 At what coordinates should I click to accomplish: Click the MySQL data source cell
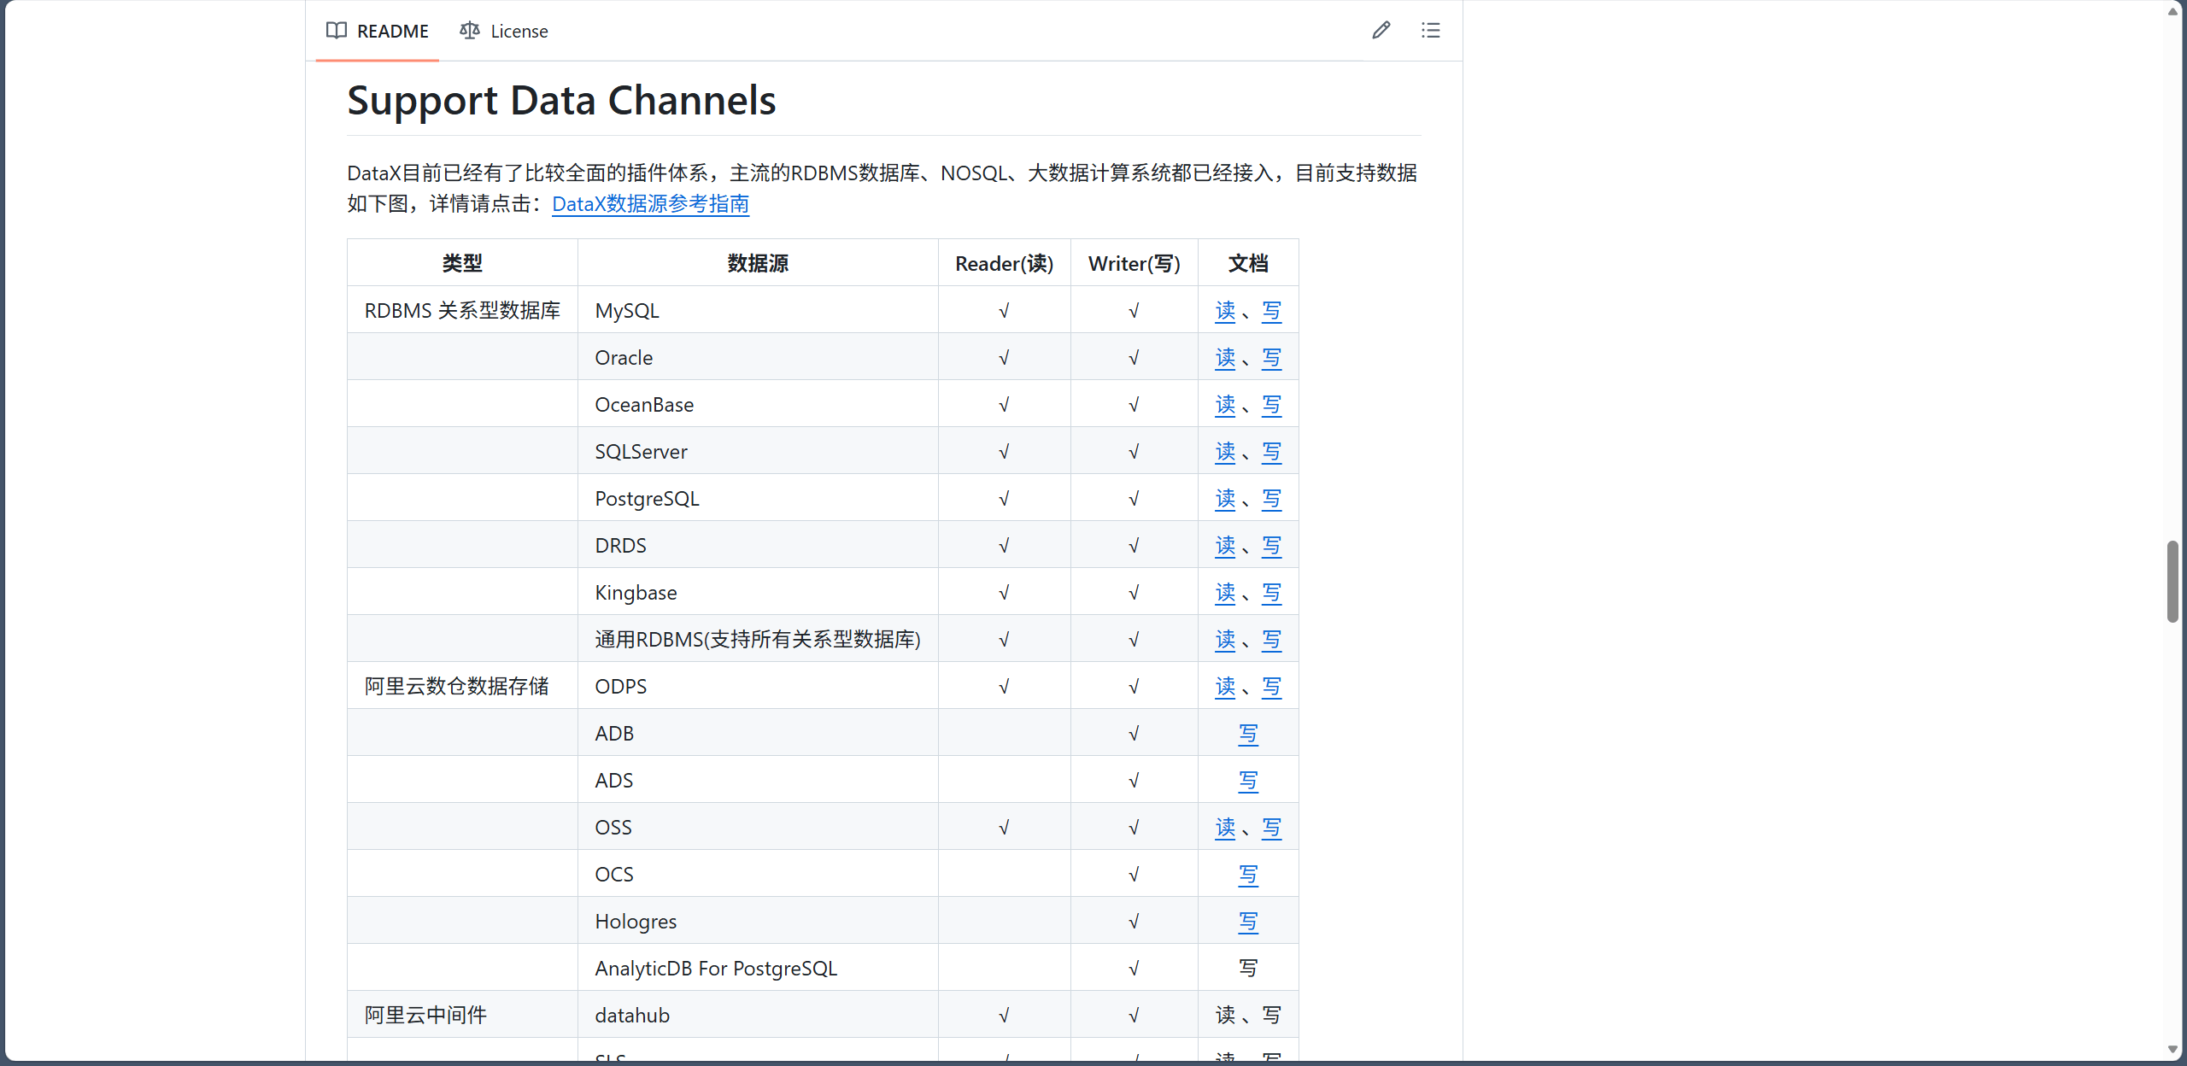click(x=758, y=310)
